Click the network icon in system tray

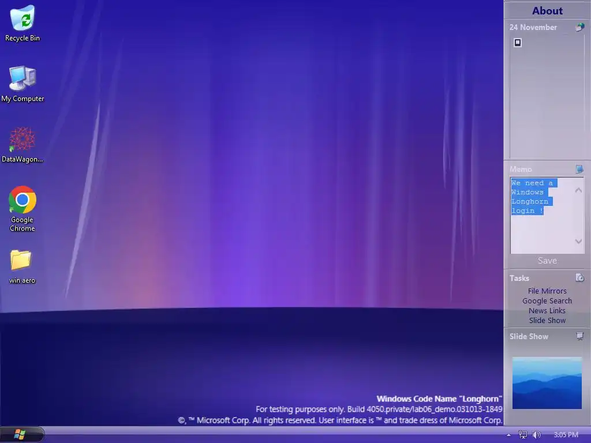point(522,435)
